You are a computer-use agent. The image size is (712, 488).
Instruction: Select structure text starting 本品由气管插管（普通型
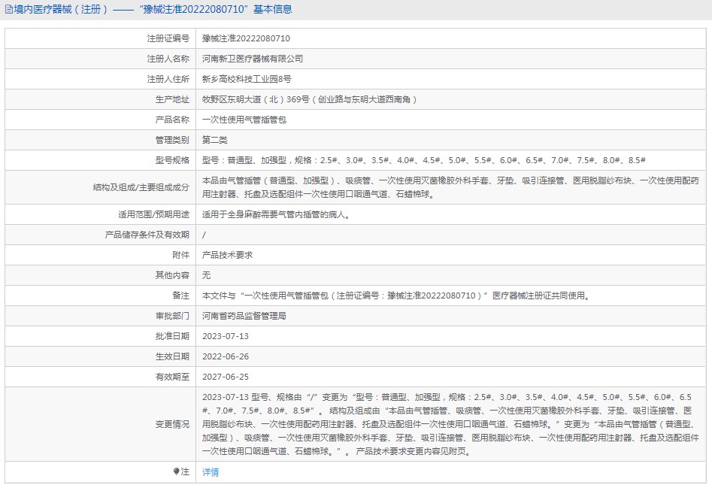pyautogui.click(x=450, y=187)
